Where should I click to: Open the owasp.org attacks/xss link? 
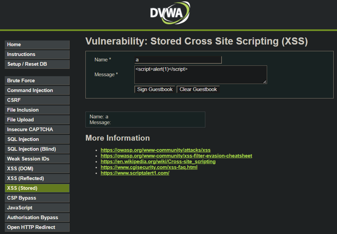(156, 150)
